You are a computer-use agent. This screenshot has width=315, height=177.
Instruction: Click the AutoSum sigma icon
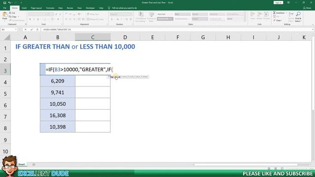click(274, 13)
